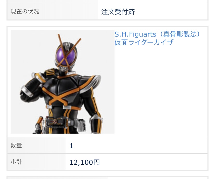Screen dimensions: 215x179
Task: Click the gray gap between status table and product card
Action: (107, 23)
